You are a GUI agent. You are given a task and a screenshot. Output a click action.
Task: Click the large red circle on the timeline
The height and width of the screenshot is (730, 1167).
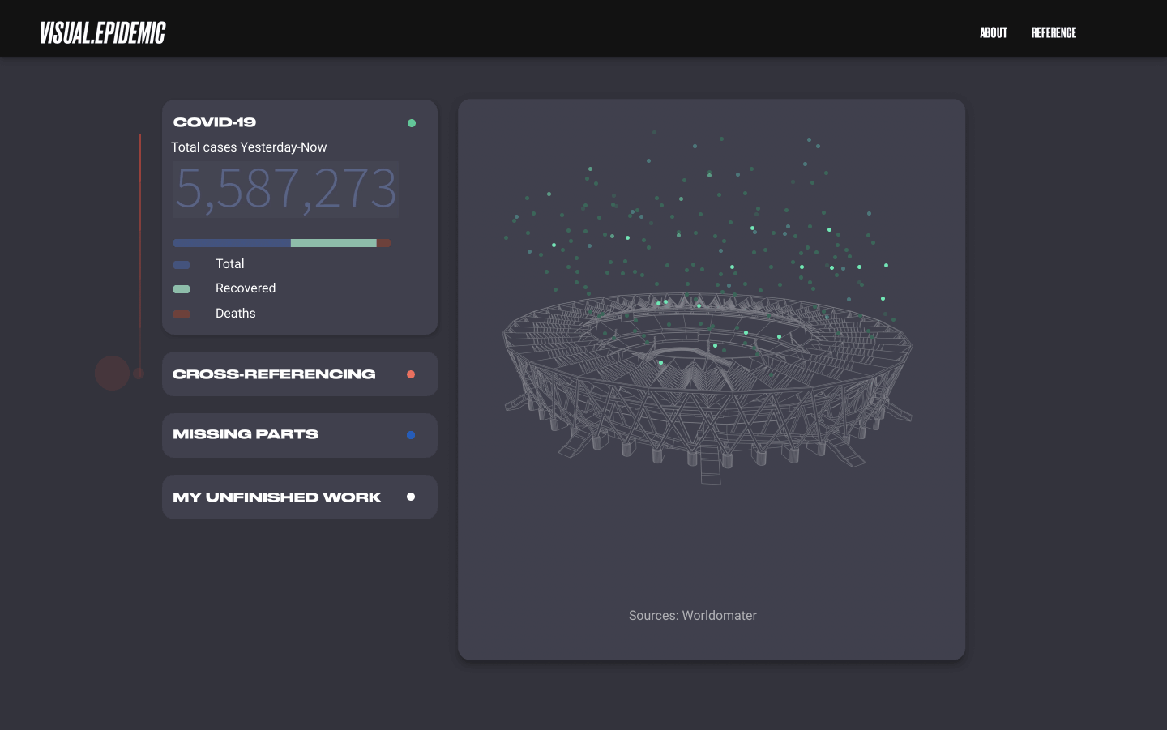(x=113, y=373)
